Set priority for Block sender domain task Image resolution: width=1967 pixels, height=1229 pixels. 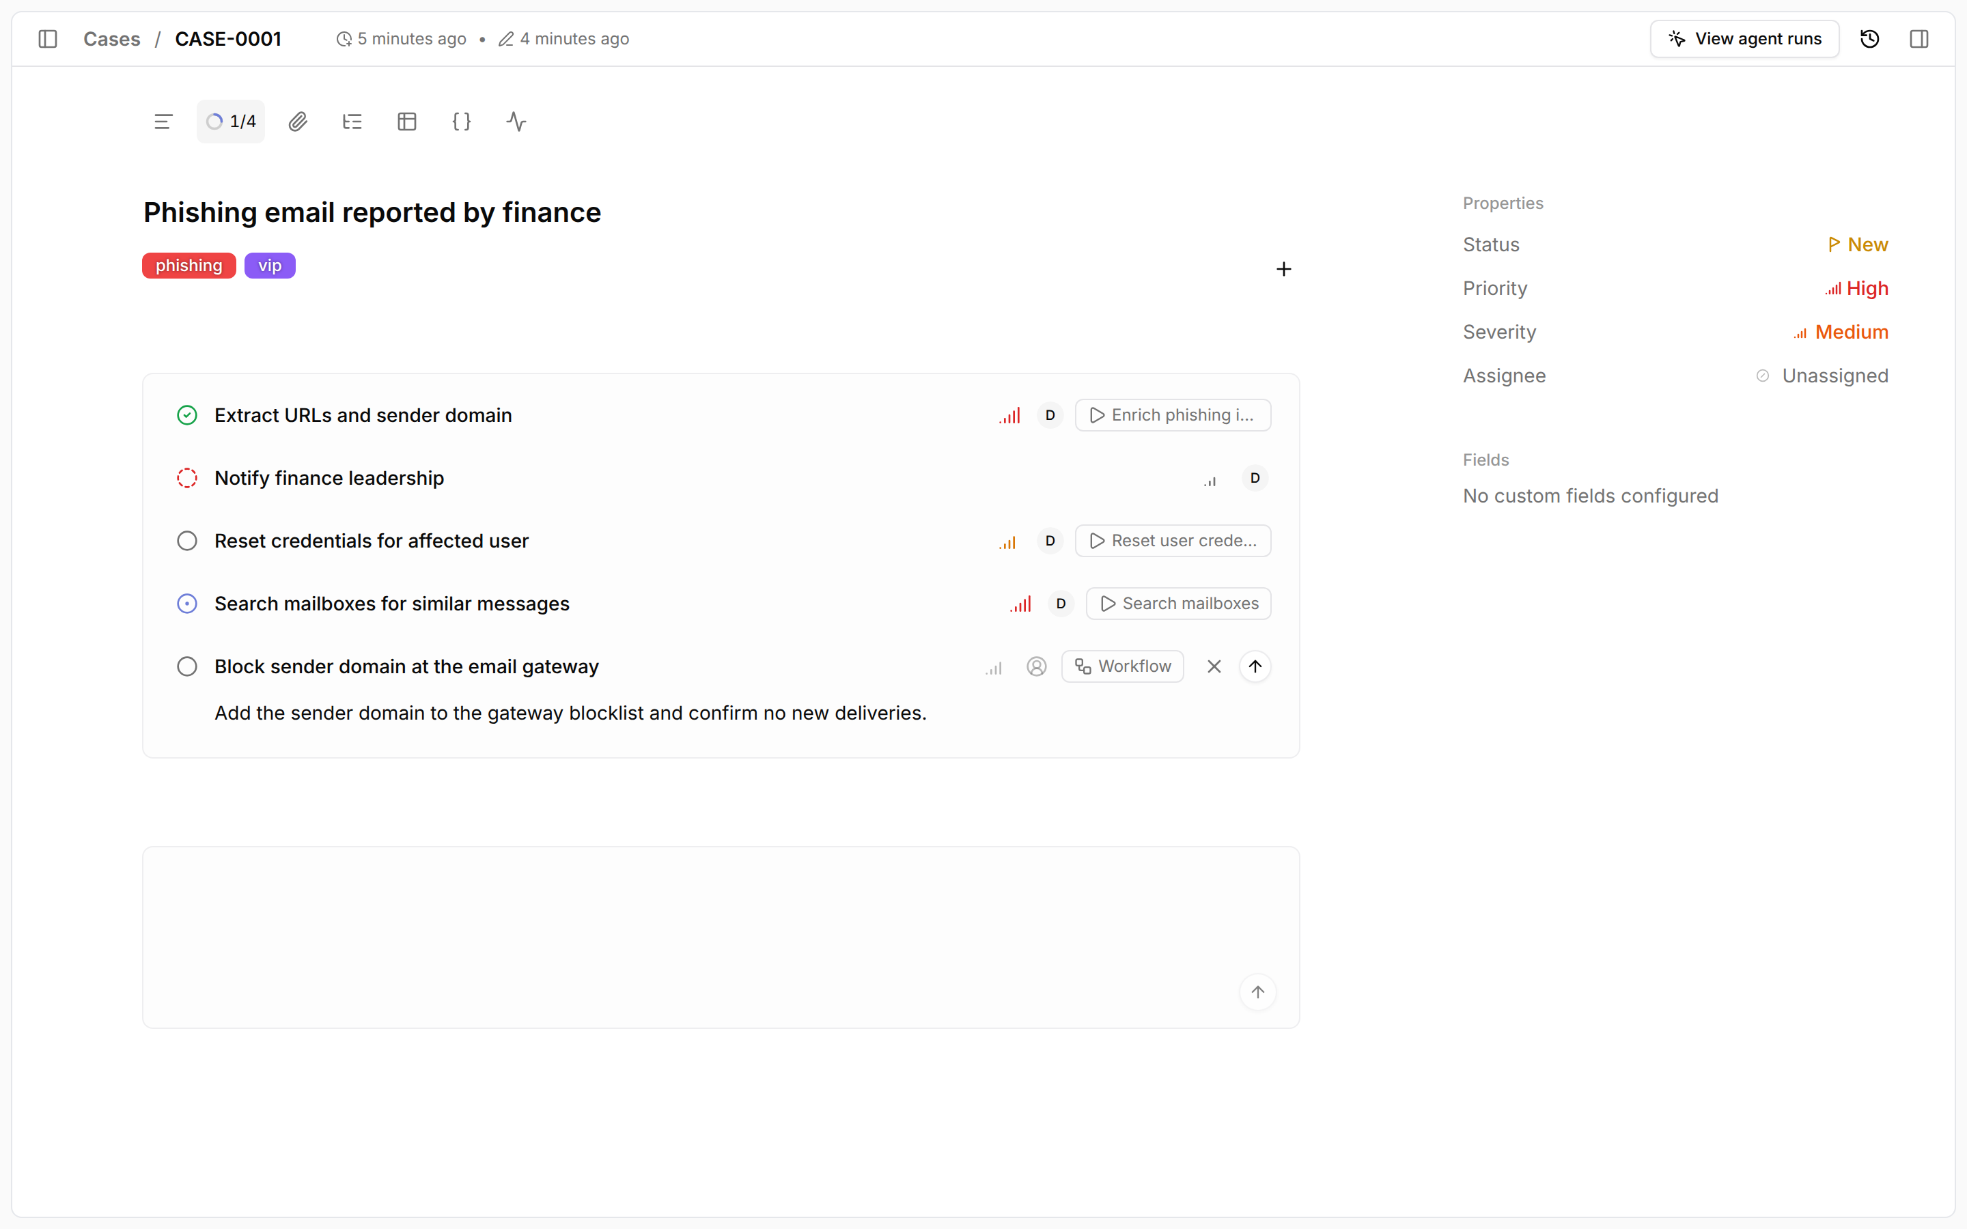click(994, 668)
